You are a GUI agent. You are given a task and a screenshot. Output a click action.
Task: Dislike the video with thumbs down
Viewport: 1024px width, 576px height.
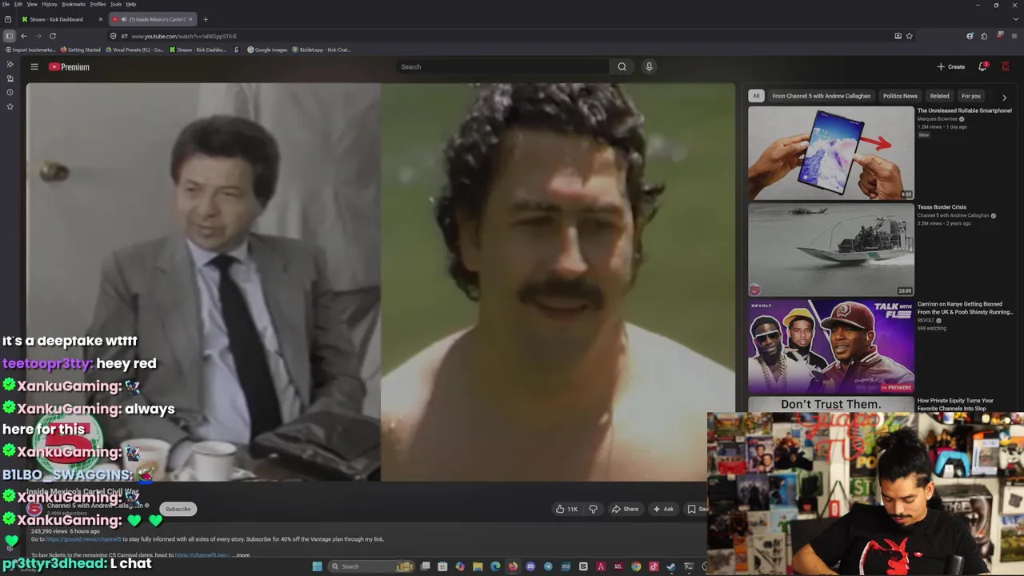click(593, 509)
